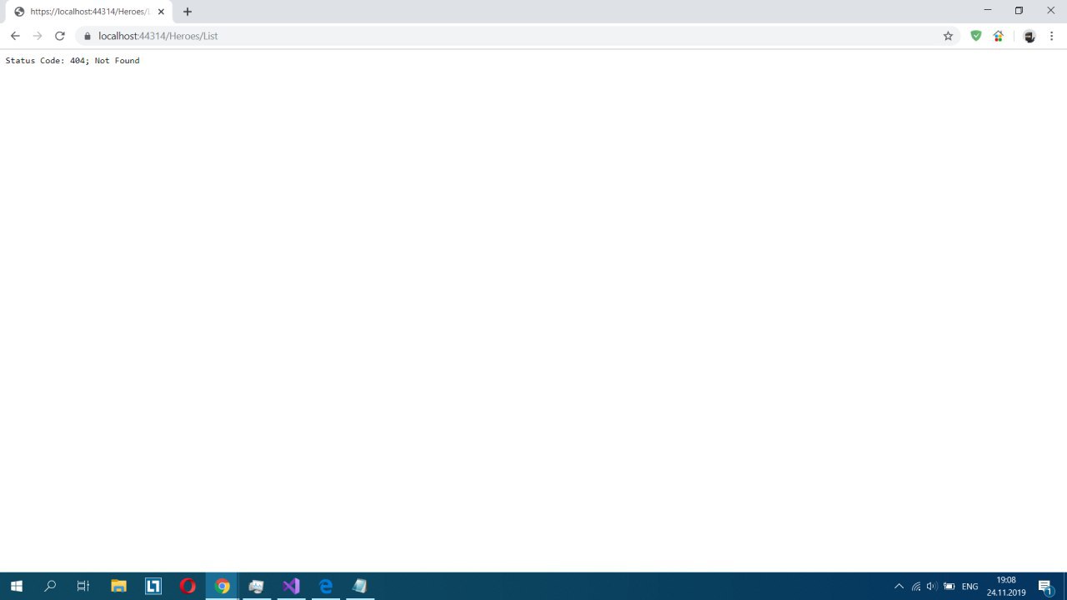Screen dimensions: 1067x600
Task: Reload the Heroes/List page
Action: pos(60,36)
